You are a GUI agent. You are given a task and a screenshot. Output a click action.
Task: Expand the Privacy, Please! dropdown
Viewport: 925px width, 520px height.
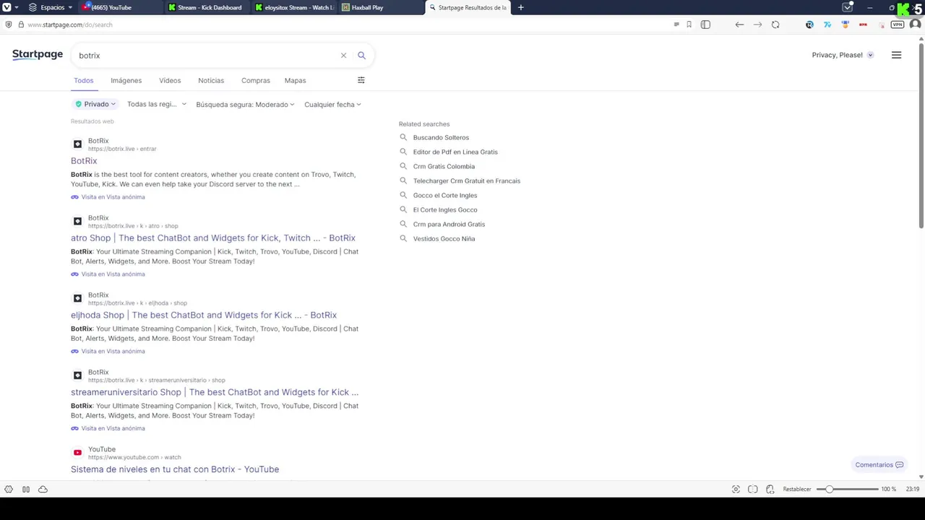click(x=843, y=55)
